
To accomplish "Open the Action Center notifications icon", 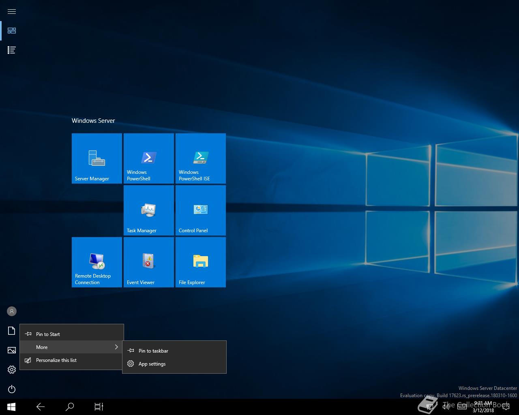I will pyautogui.click(x=506, y=407).
